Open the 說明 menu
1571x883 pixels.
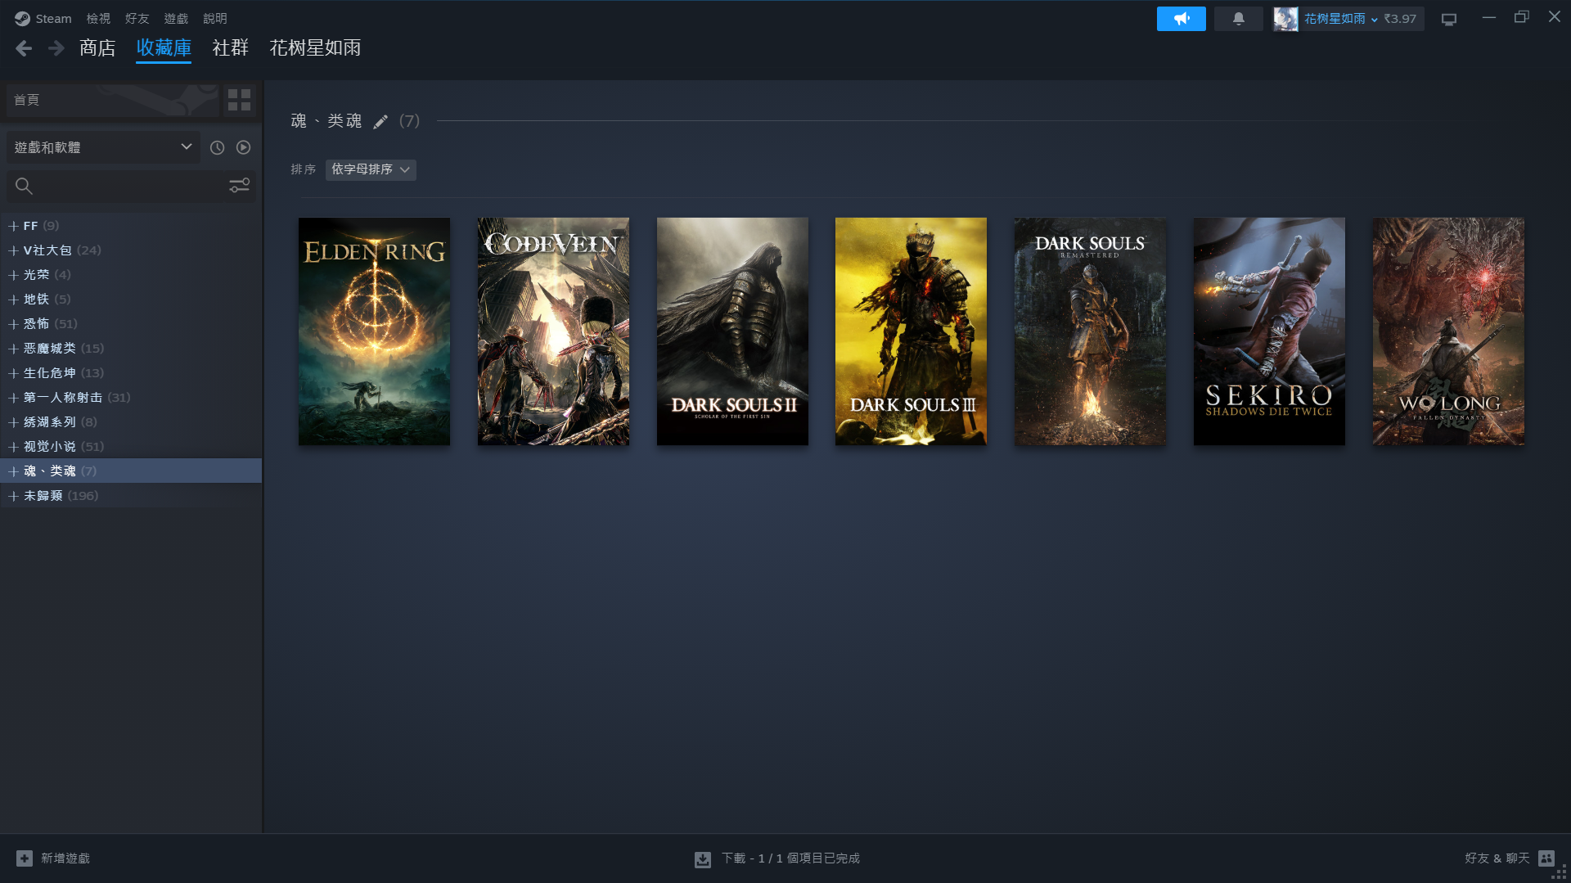tap(215, 18)
